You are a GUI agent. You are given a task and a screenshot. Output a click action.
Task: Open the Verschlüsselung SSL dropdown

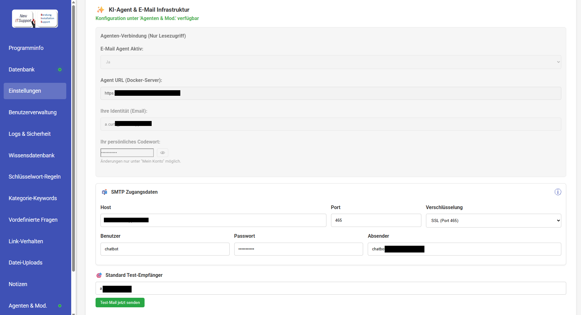click(x=493, y=220)
